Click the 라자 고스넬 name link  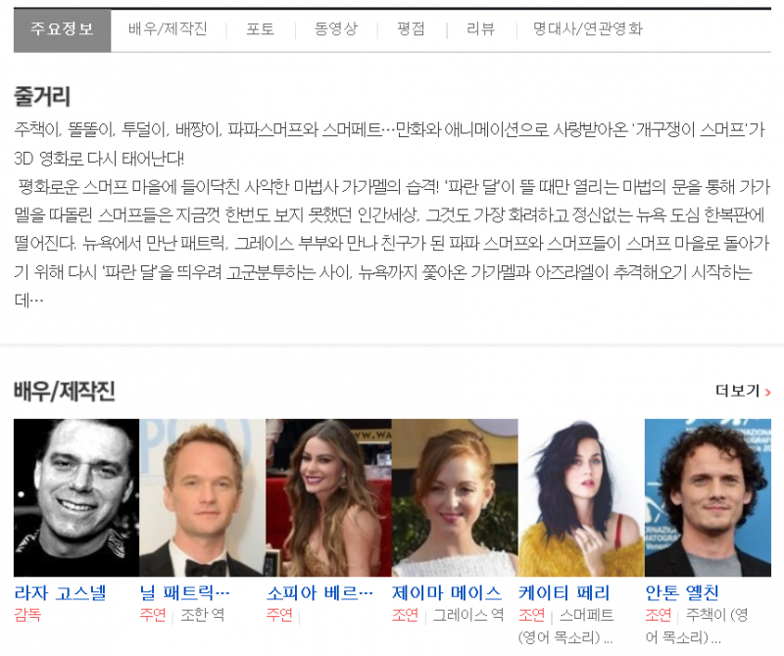click(x=60, y=592)
